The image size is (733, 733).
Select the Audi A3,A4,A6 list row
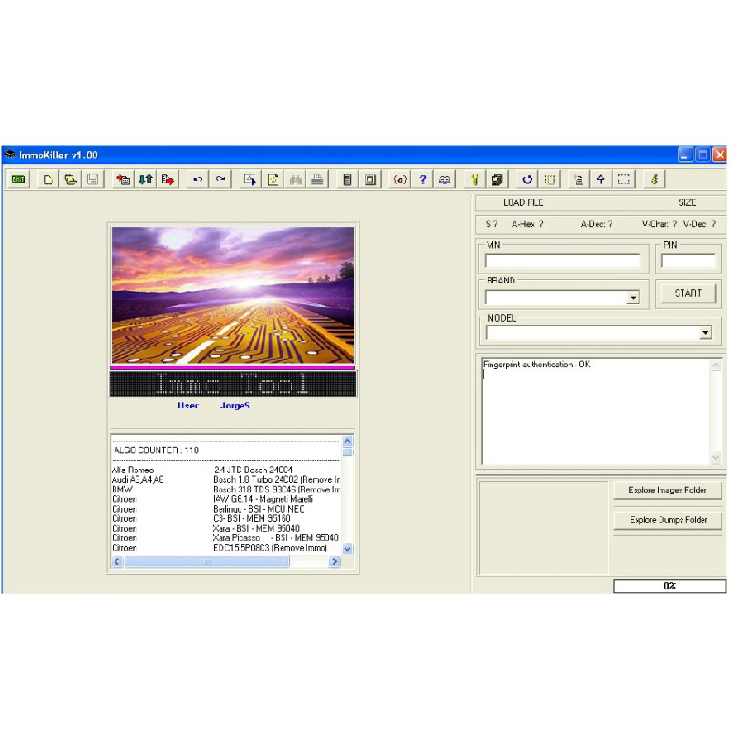[x=226, y=480]
